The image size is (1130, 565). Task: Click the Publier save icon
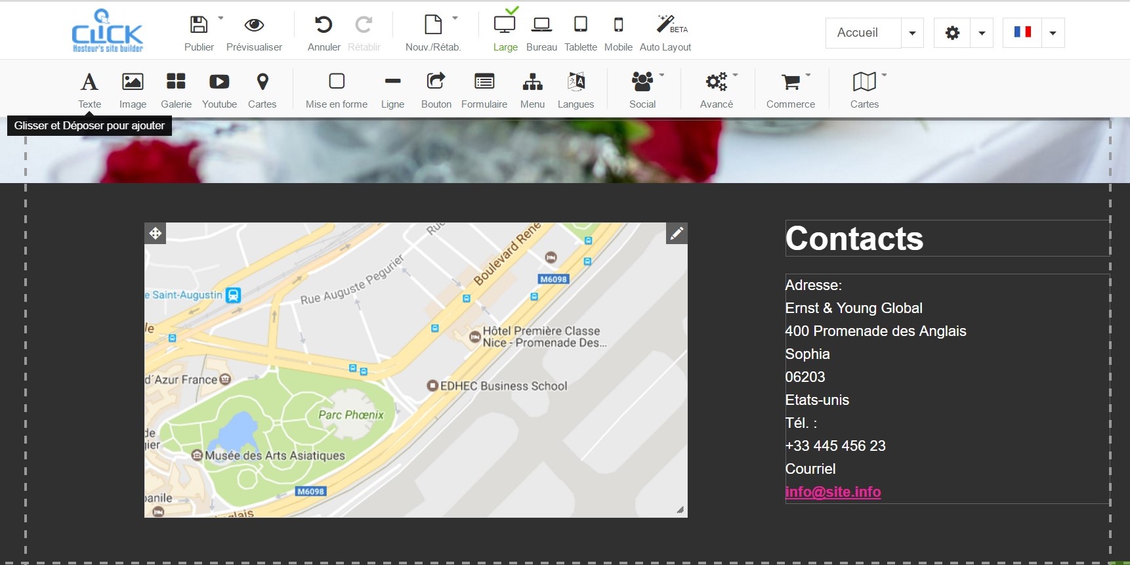pos(199,25)
